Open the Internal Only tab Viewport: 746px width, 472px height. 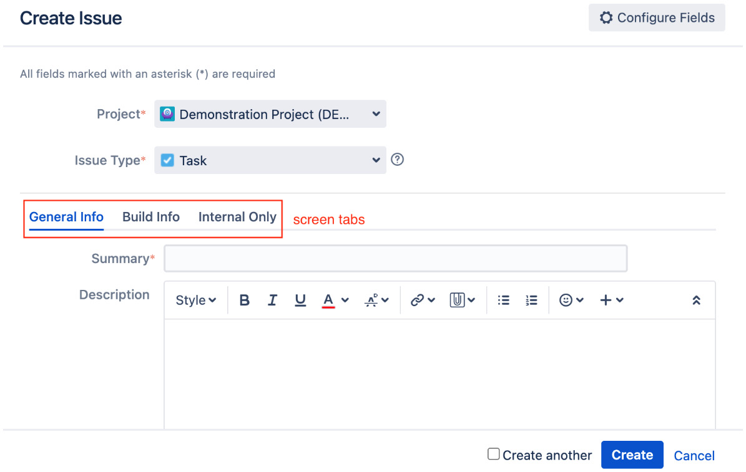click(237, 216)
